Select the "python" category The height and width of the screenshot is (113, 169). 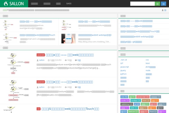coord(123,74)
